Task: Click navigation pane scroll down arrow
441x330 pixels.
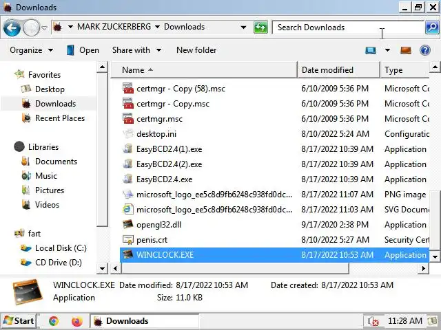Action: pyautogui.click(x=103, y=269)
